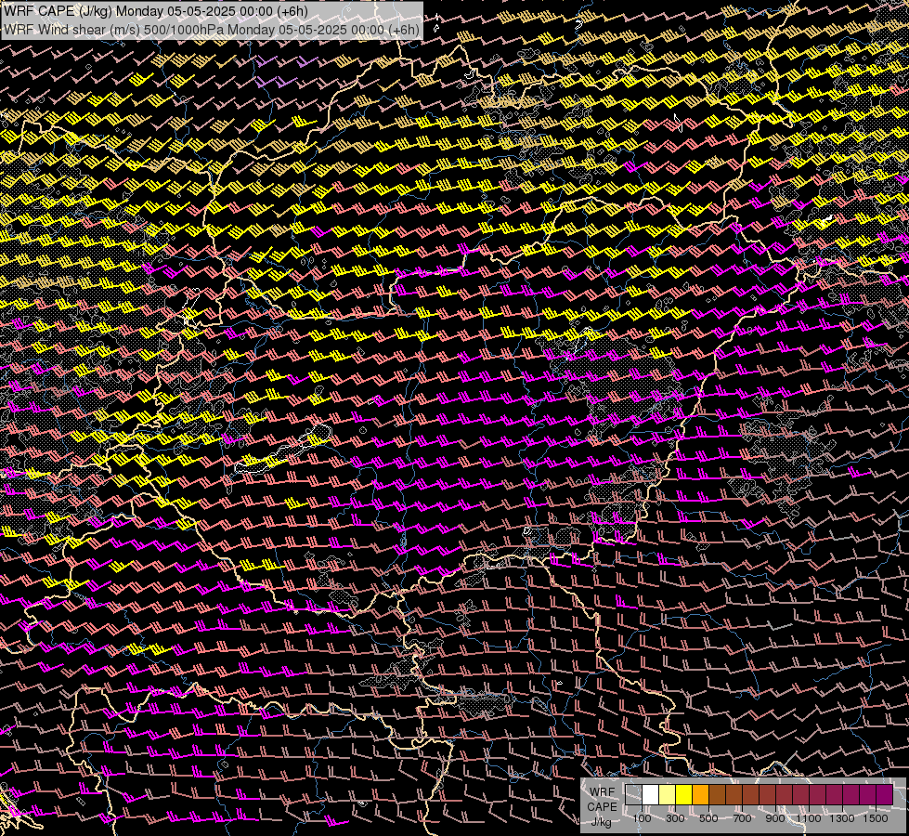
Task: Click the WRF Wind shear title line
Action: pos(212,30)
